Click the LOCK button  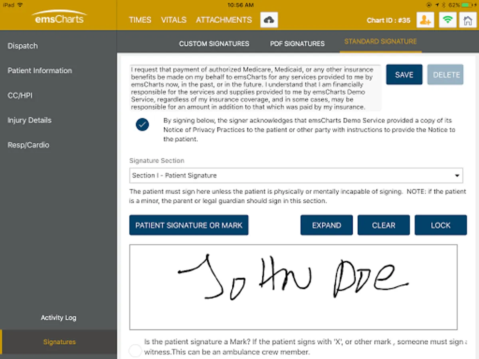(x=441, y=225)
